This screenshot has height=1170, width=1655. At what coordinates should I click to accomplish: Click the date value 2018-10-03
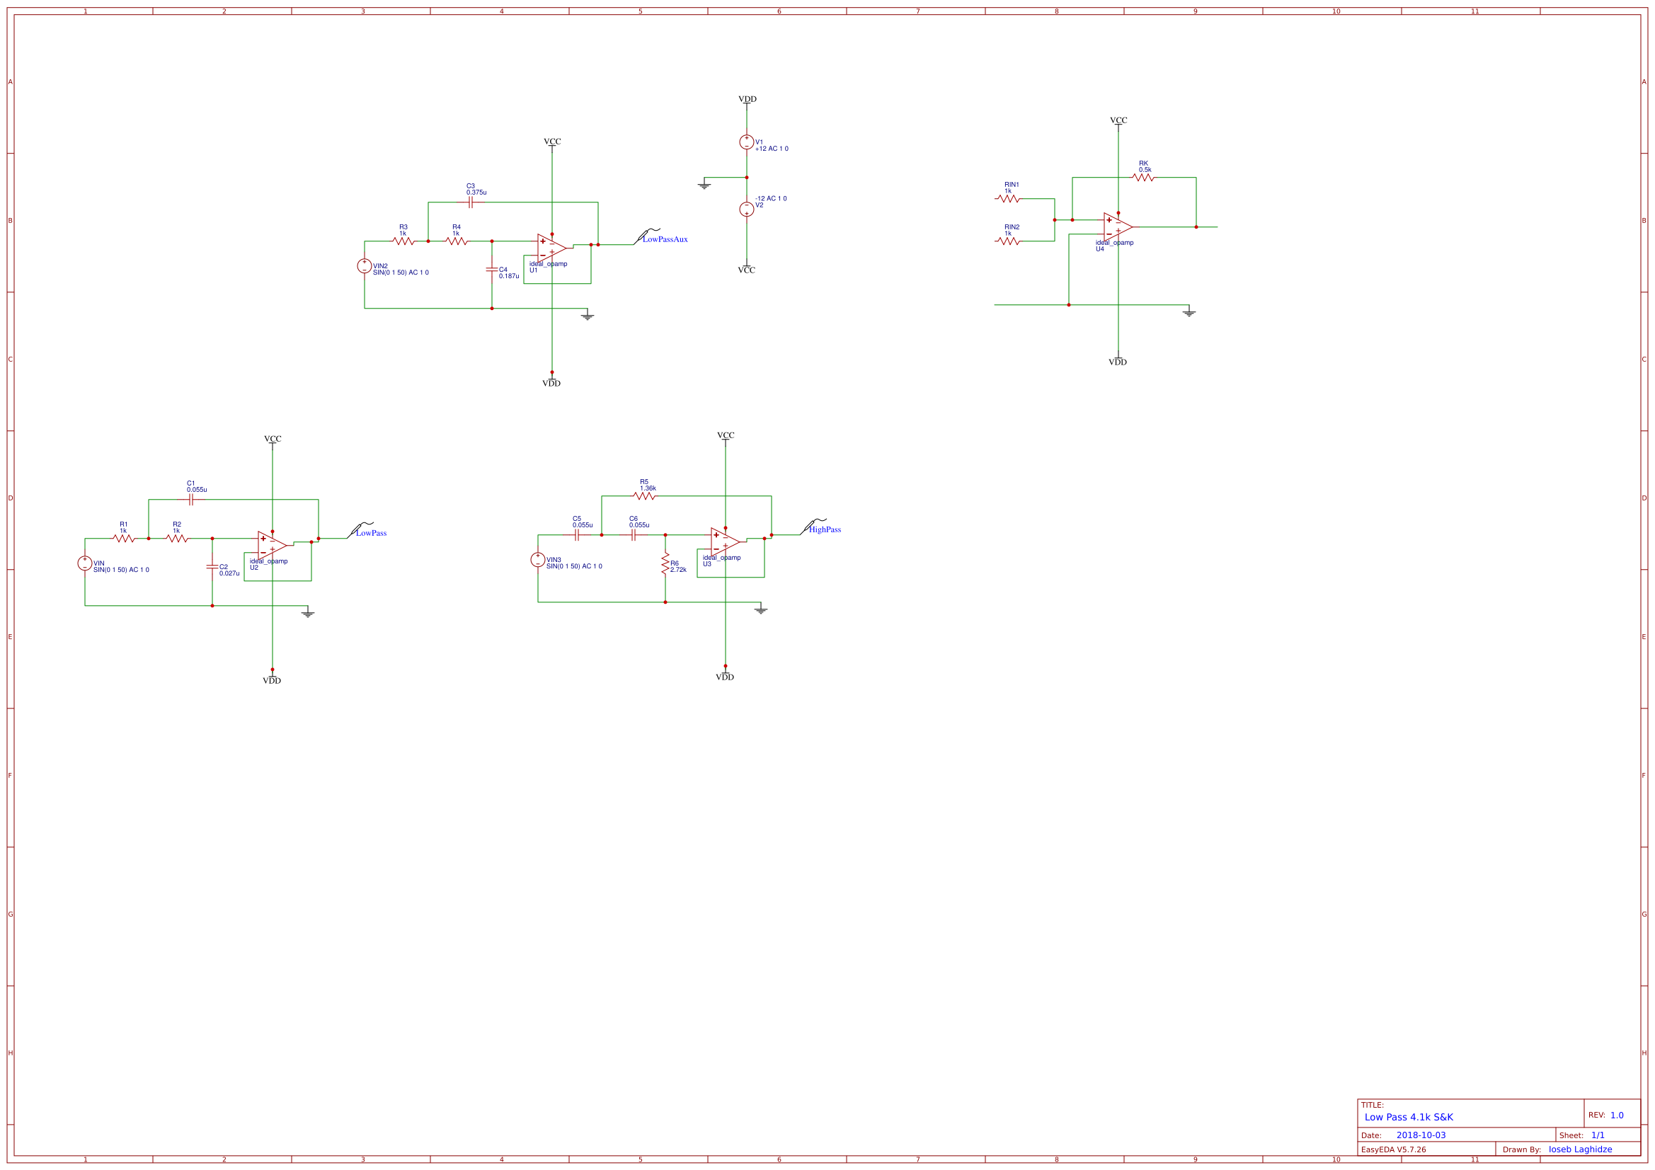tap(1421, 1135)
